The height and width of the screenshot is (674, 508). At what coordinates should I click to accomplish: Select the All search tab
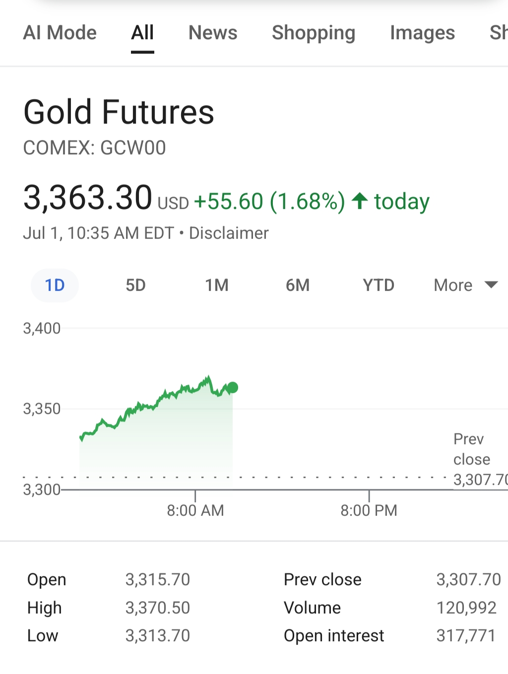click(142, 33)
